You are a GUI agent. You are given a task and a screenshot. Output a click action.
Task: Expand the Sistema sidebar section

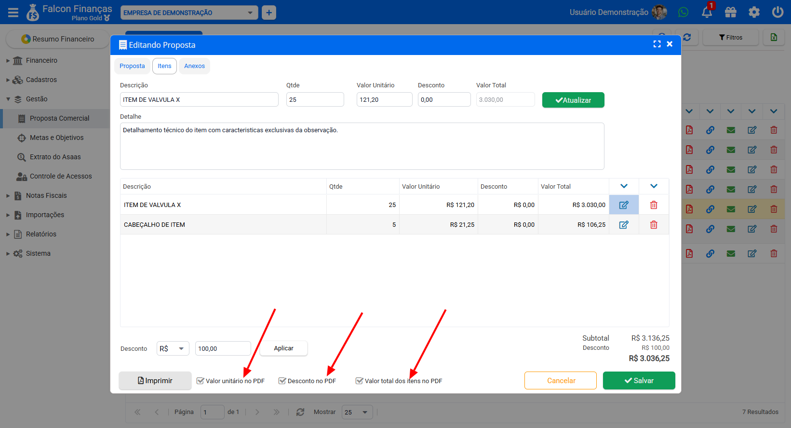tap(8, 254)
